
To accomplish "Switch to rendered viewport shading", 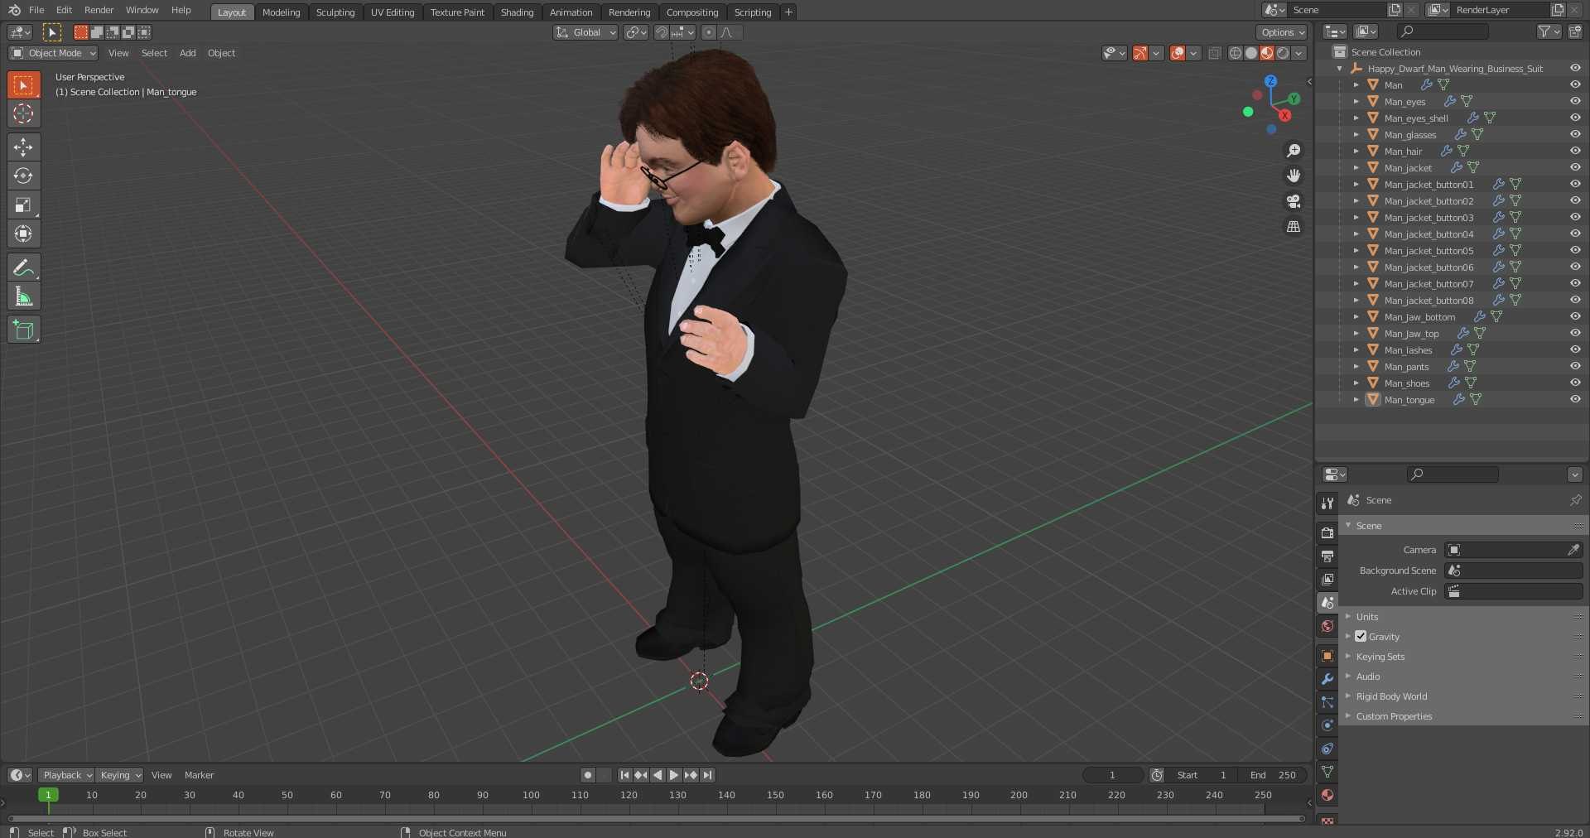I will (x=1283, y=53).
